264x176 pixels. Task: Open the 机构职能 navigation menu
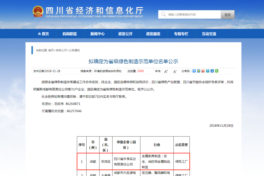pyautogui.click(x=70, y=34)
